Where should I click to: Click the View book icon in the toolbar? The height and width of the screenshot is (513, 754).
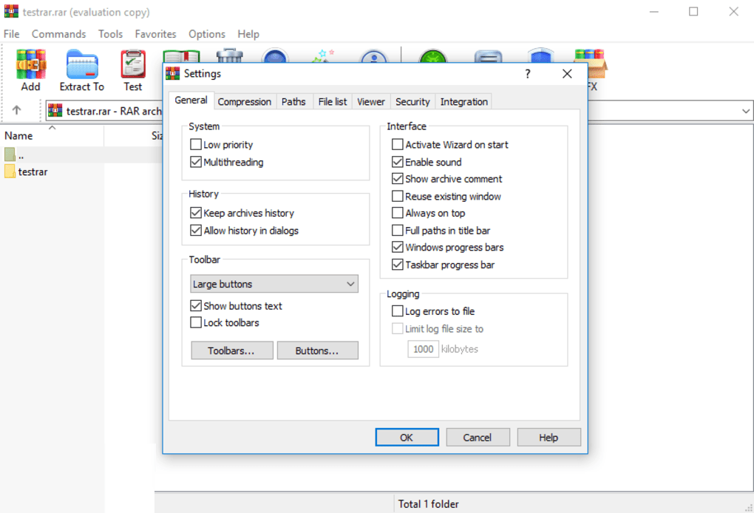181,56
